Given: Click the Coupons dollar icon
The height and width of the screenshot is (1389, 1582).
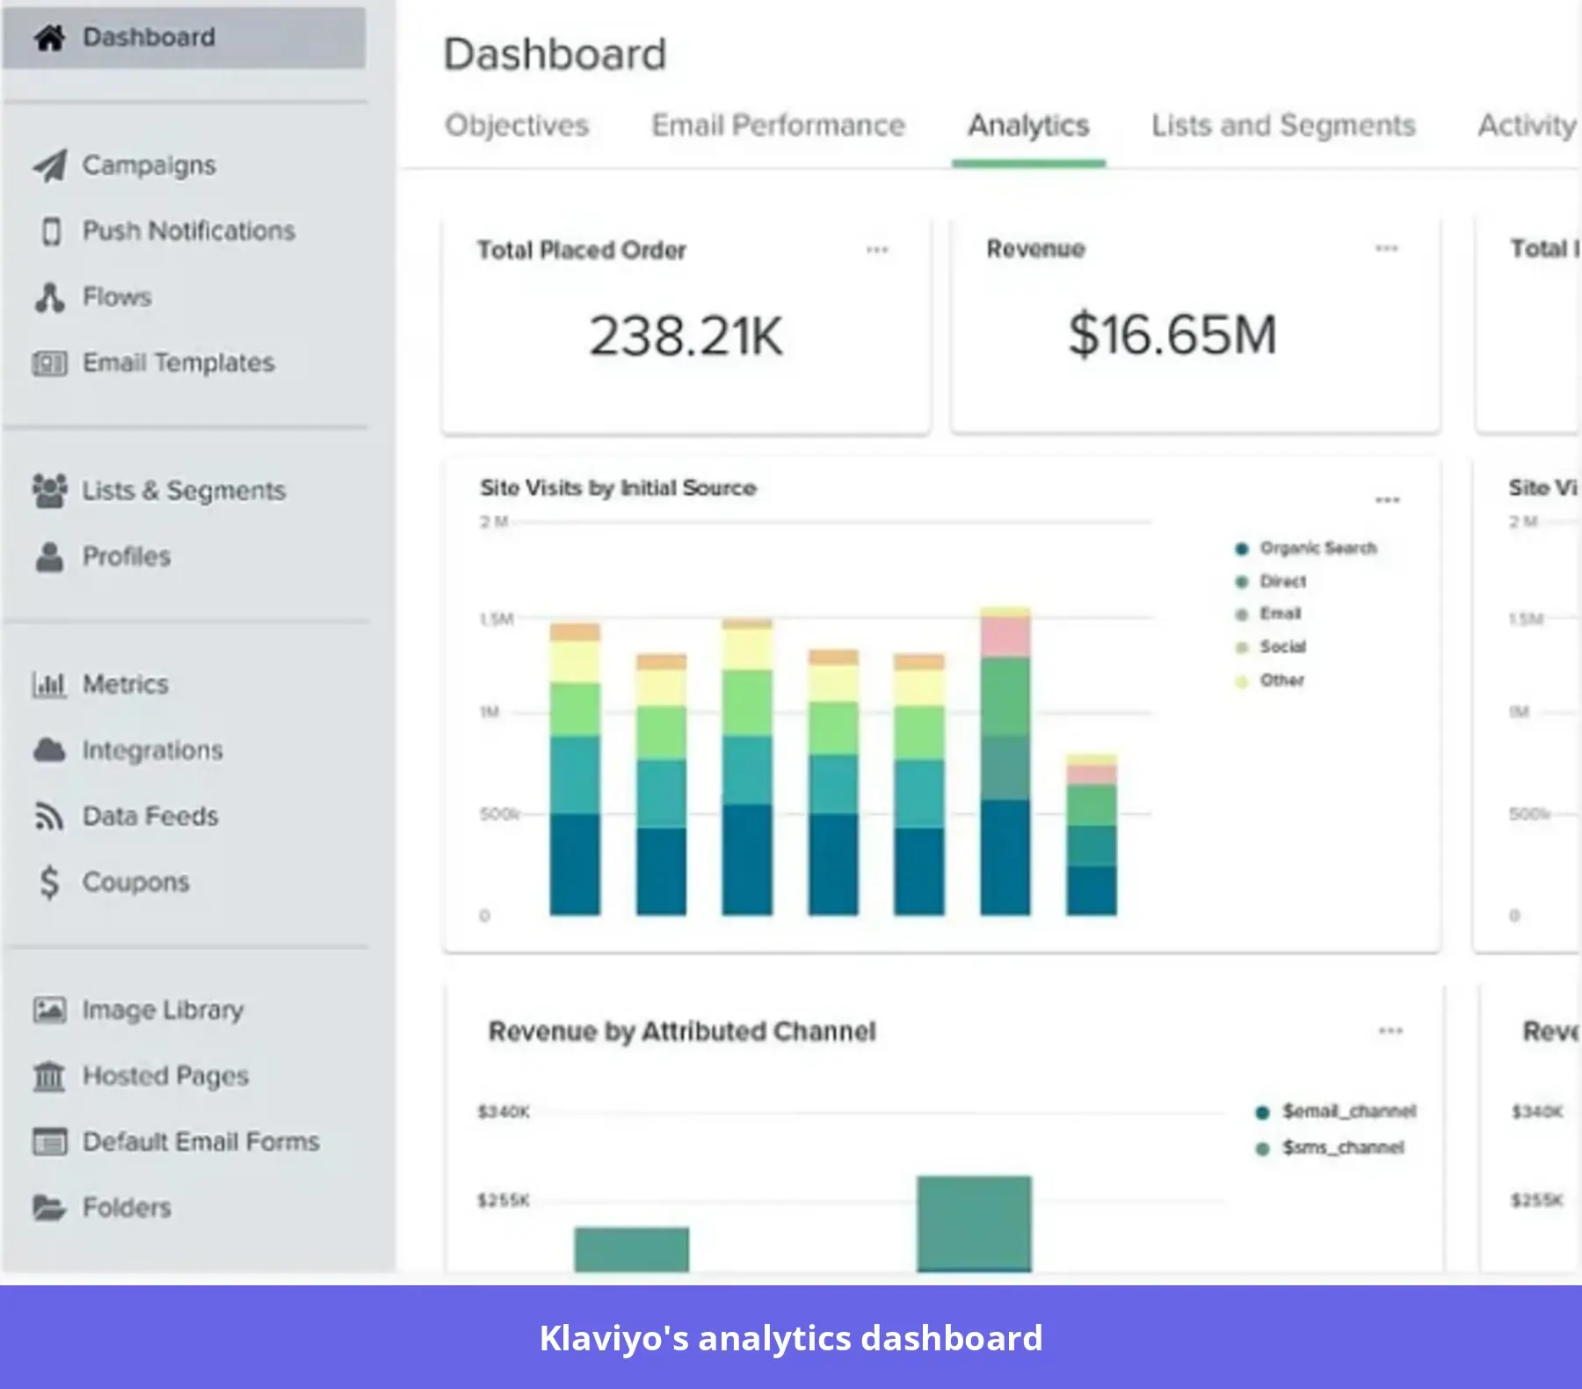Looking at the screenshot, I should [x=50, y=882].
